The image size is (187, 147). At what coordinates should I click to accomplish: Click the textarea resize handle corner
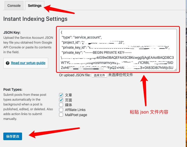175,69
